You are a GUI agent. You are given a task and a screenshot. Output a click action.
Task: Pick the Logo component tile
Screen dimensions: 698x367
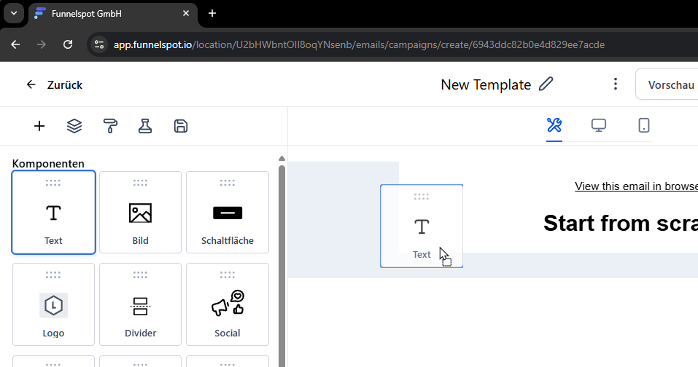click(x=53, y=304)
